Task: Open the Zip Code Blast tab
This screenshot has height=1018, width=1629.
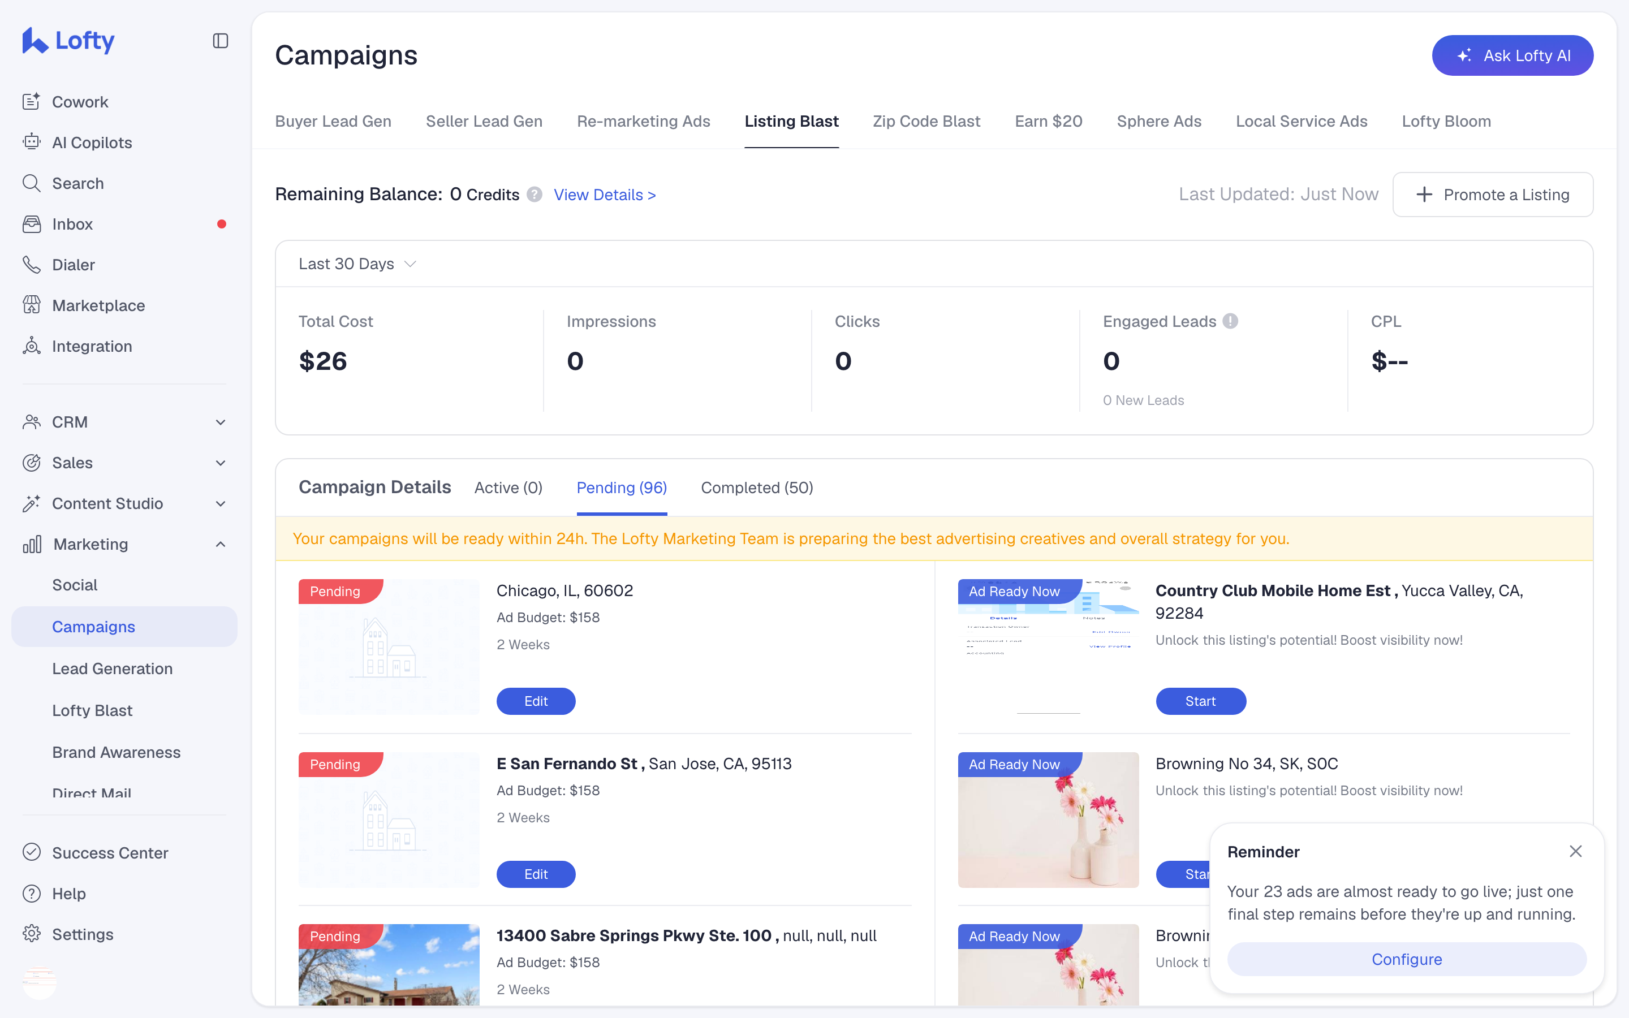Action: (x=926, y=121)
